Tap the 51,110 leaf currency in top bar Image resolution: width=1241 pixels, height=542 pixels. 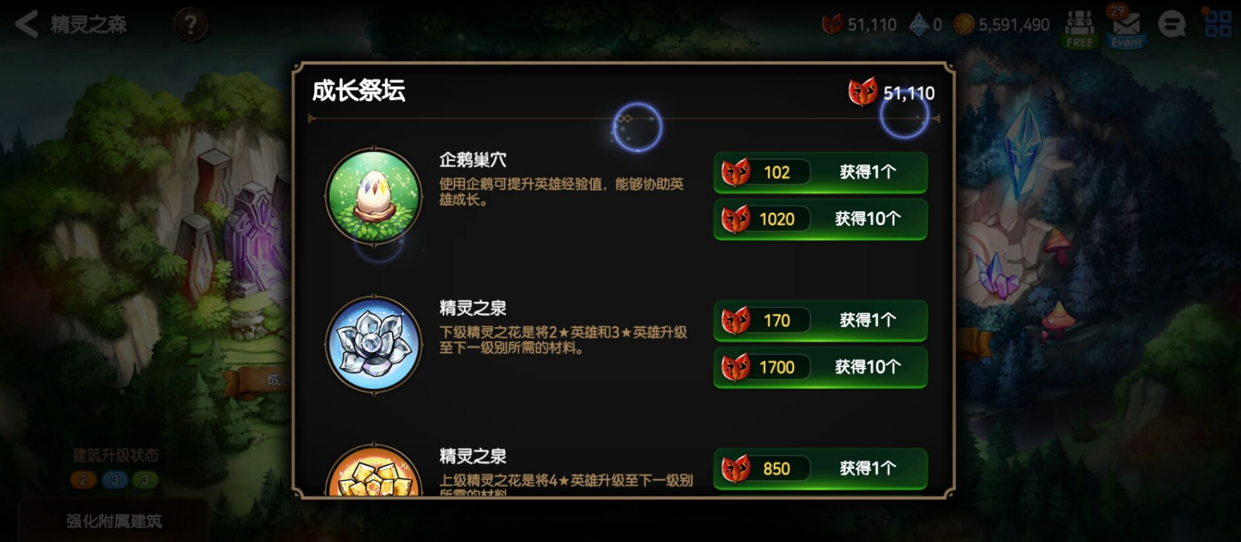pyautogui.click(x=860, y=24)
